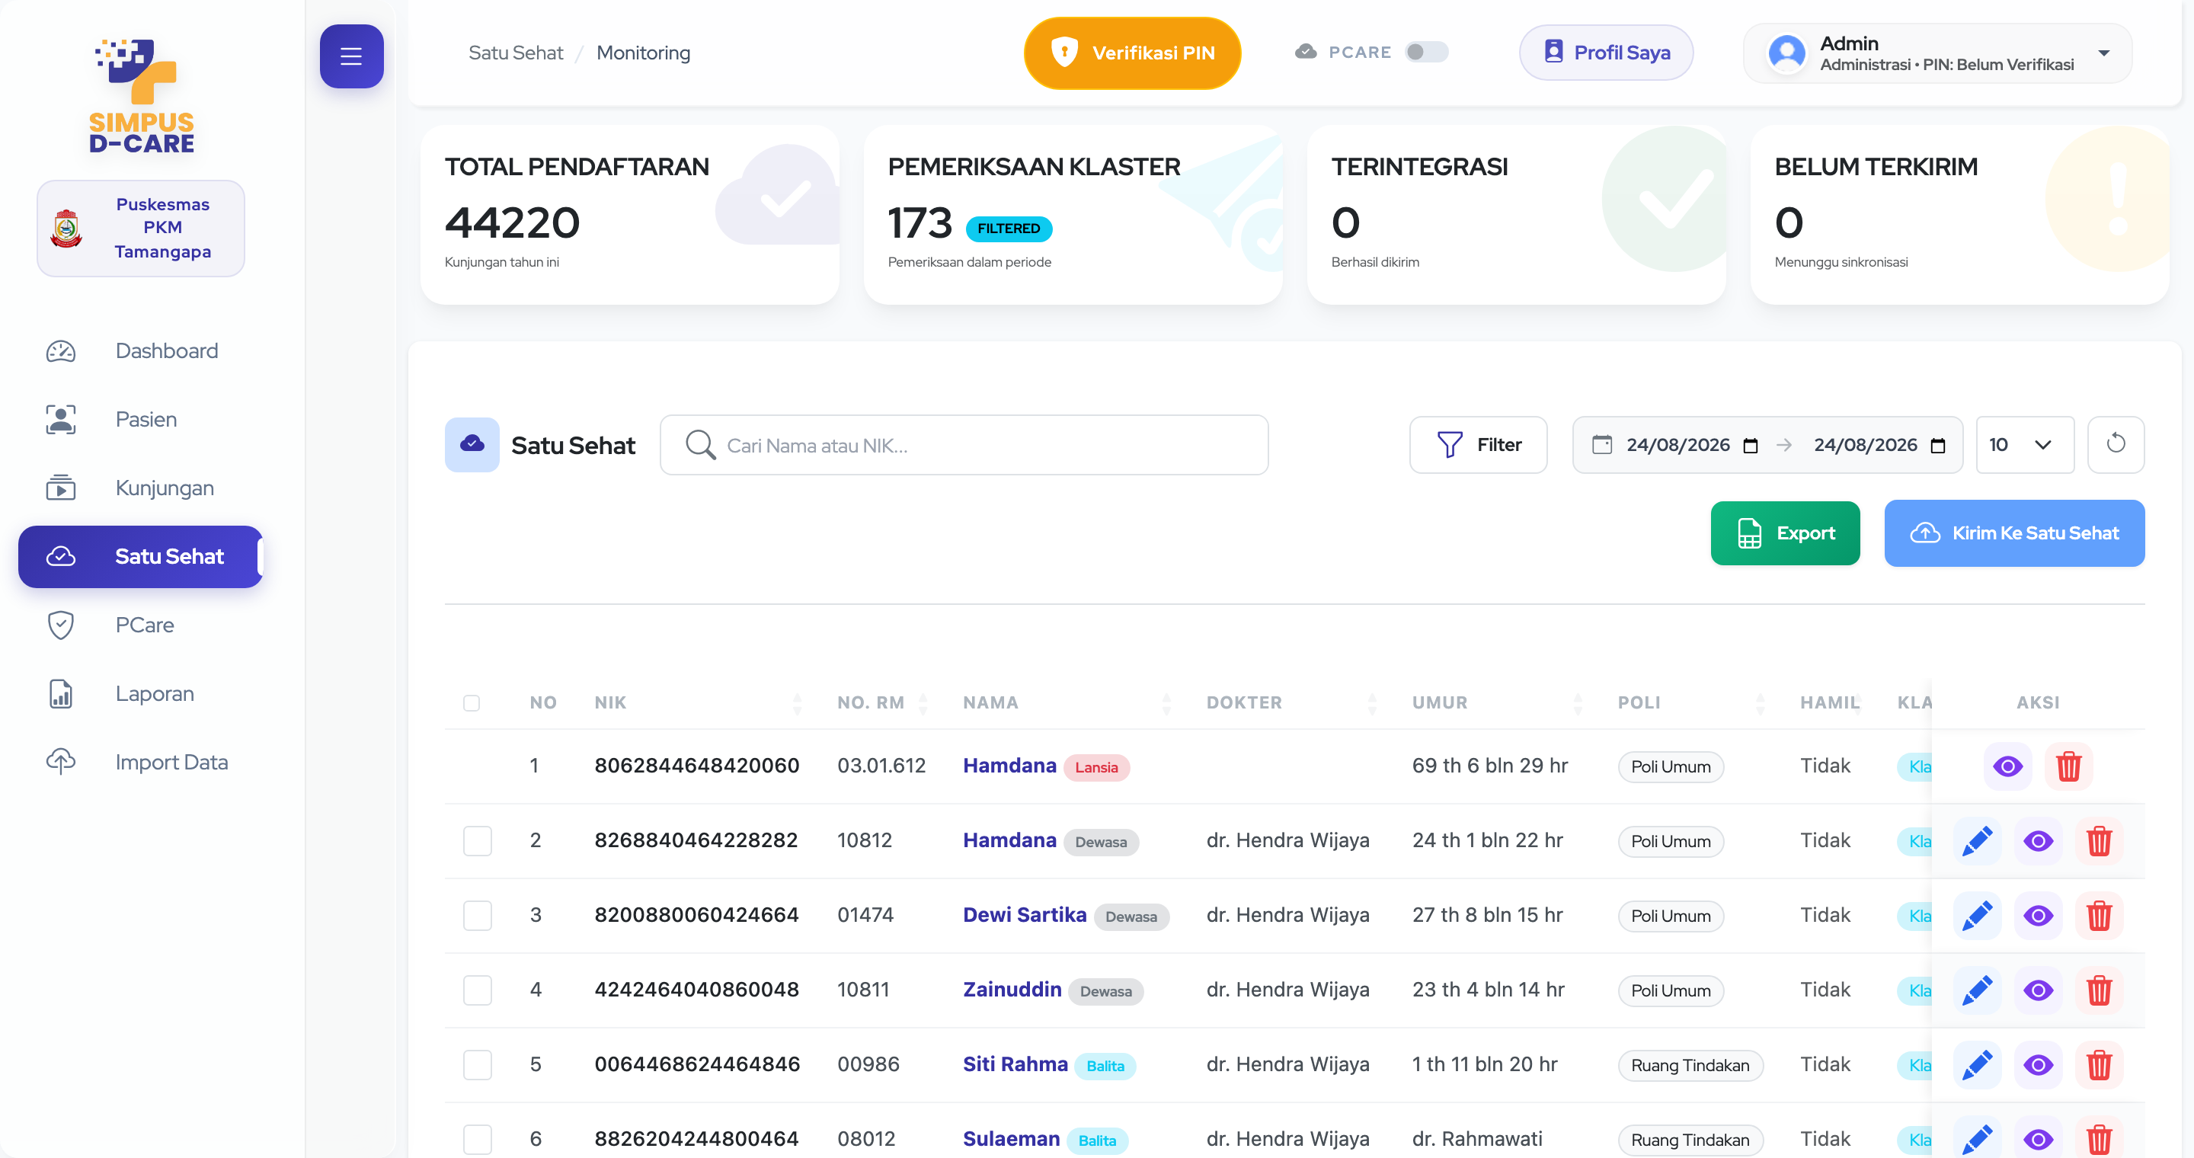The height and width of the screenshot is (1158, 2194).
Task: Click the Cari Nama atau NIK search field
Action: [964, 444]
